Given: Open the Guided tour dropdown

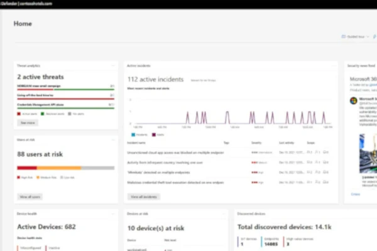Looking at the screenshot, I should 355,36.
